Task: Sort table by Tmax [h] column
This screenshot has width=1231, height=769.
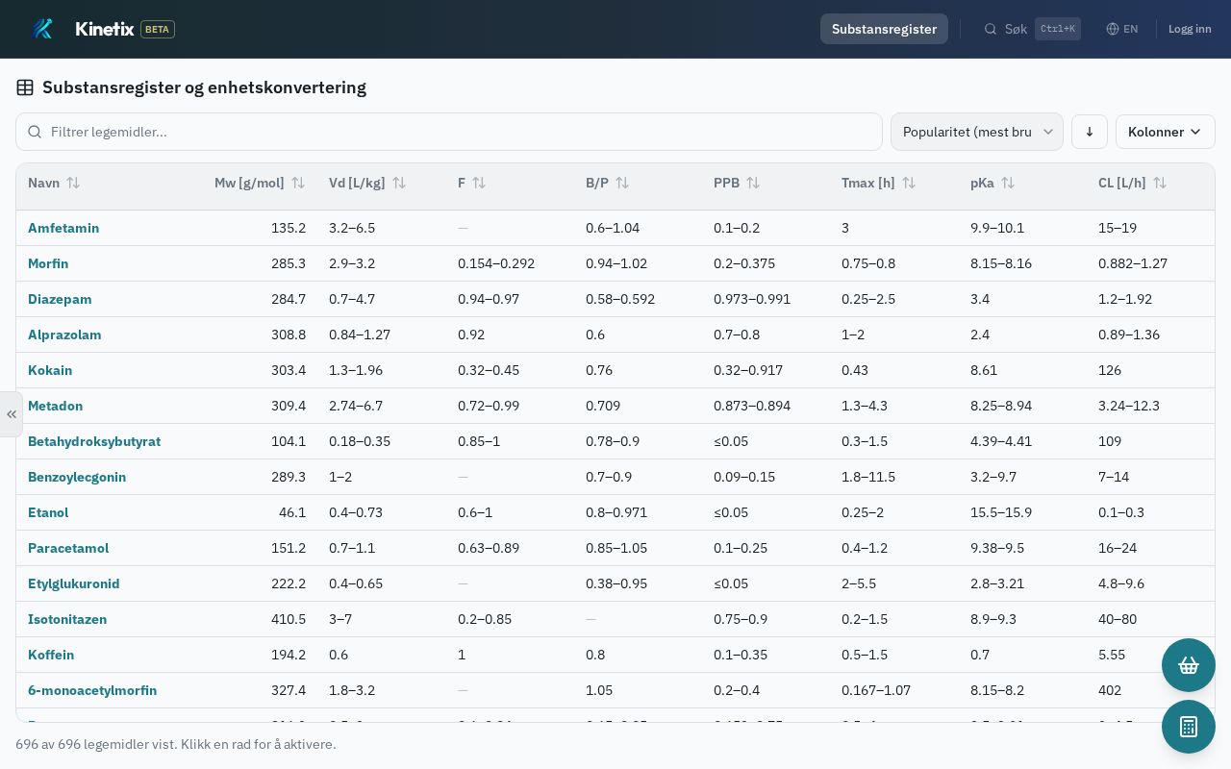Action: [878, 183]
